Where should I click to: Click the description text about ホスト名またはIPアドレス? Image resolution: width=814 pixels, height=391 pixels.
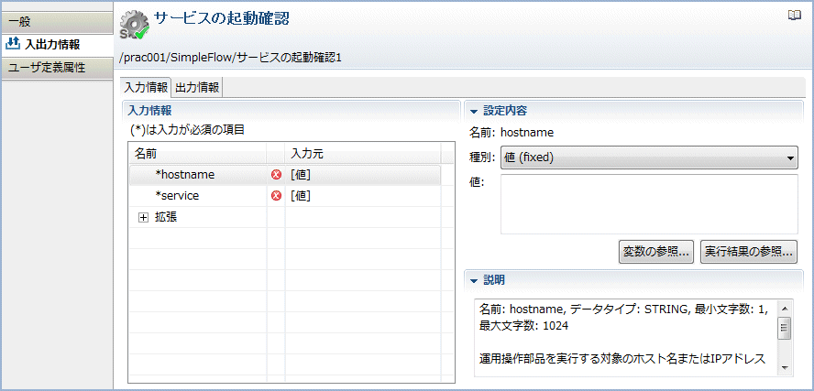[x=621, y=358]
